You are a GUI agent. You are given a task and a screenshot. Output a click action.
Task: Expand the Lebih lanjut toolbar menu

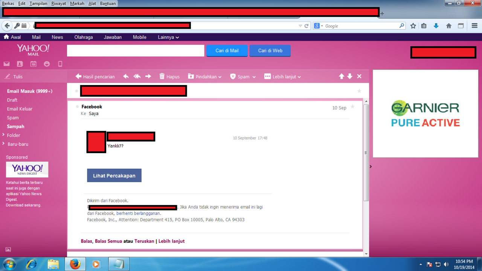[283, 76]
